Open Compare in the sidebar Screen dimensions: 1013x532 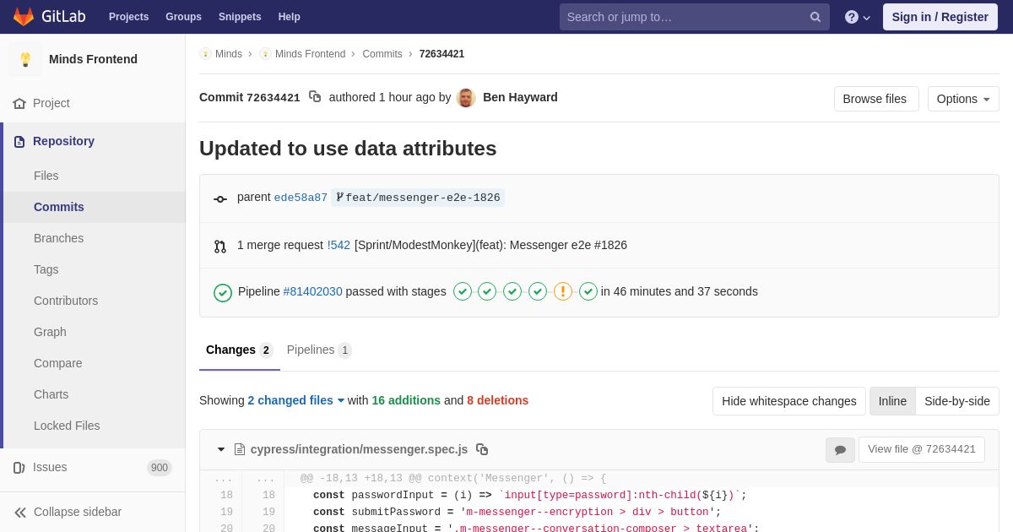click(x=93, y=363)
